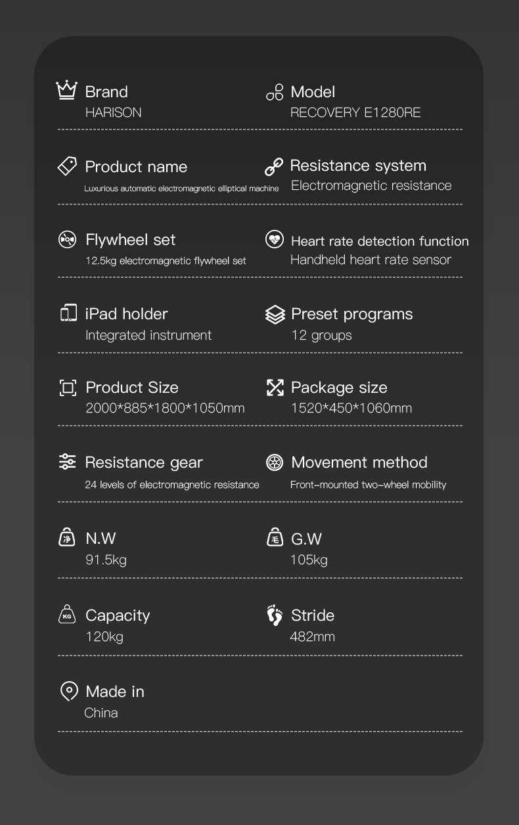Click the chain link Resistance system icon
519x825 pixels.
274,166
